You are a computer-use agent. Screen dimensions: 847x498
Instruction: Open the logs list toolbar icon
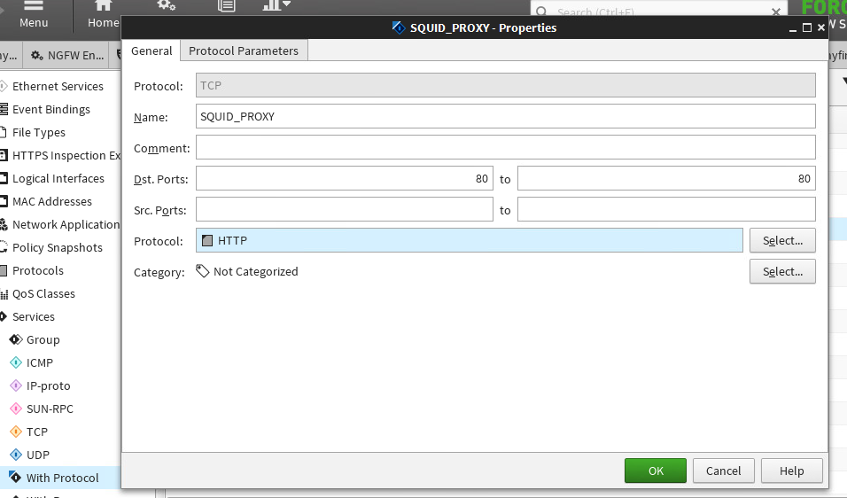coord(226,5)
